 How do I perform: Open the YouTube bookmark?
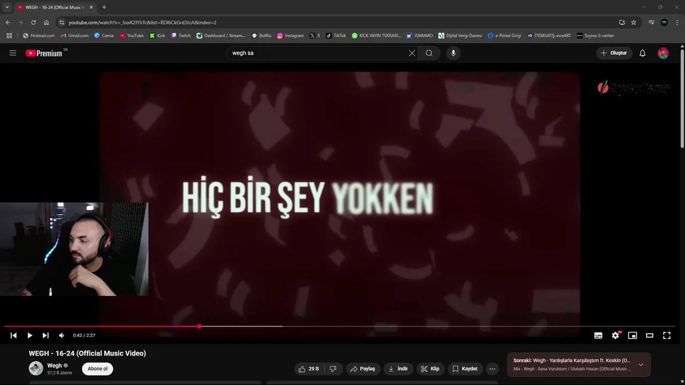(132, 36)
